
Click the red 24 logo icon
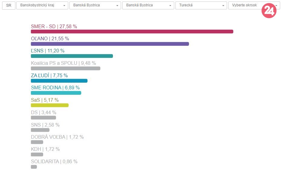269,11
